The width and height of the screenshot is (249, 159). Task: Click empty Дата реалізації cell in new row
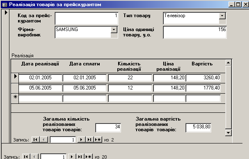click(x=40, y=98)
